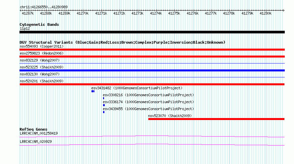Viewport: 294px width, 164px height.
Task: Click the red nsv554093 loss bar
Action: pyautogui.click(x=152, y=50)
